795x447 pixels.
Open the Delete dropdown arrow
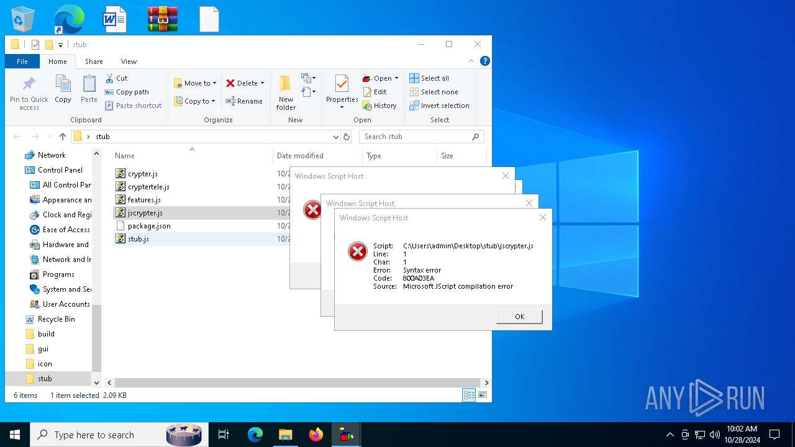click(262, 83)
